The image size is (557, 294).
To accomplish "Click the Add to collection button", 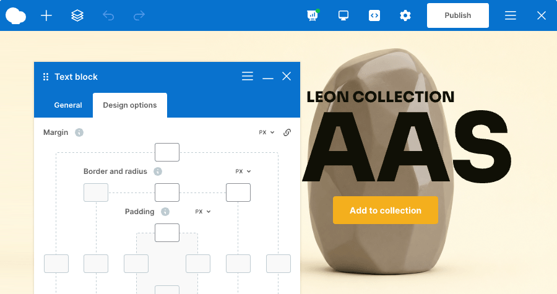I will click(x=385, y=210).
